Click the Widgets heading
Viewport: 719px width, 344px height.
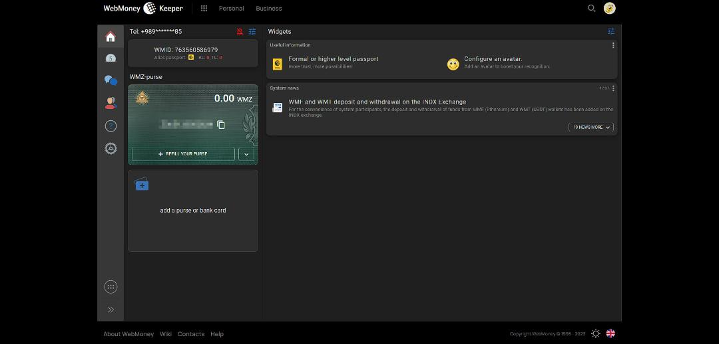click(280, 32)
